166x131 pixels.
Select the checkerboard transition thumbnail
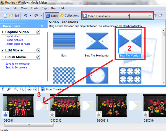(64, 75)
